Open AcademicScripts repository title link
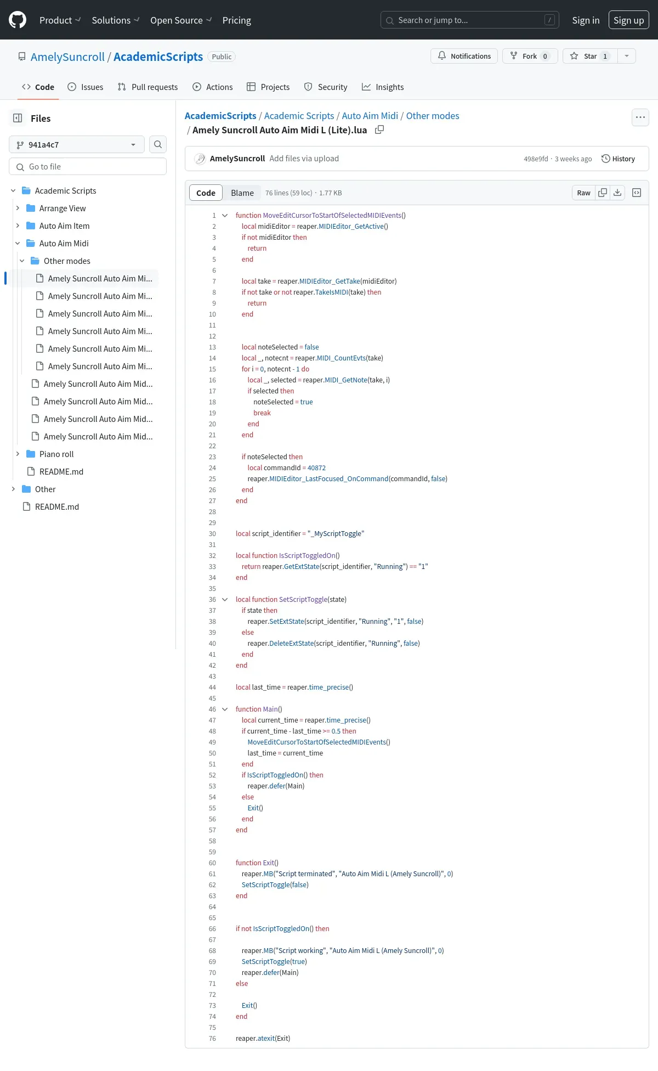The image size is (658, 1071). [x=158, y=57]
